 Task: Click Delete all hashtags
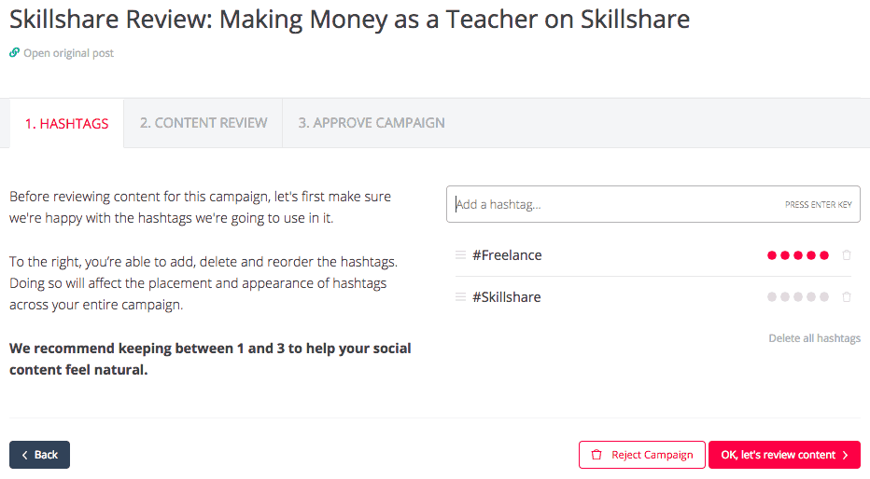click(815, 338)
